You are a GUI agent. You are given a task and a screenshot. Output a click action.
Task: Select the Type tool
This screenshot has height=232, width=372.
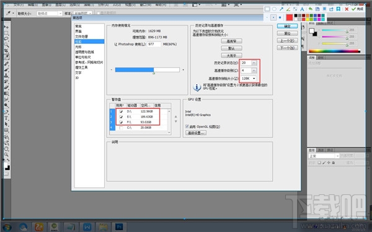tap(6, 118)
